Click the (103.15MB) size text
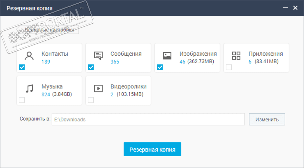This screenshot has width=304, height=168. coord(130,94)
